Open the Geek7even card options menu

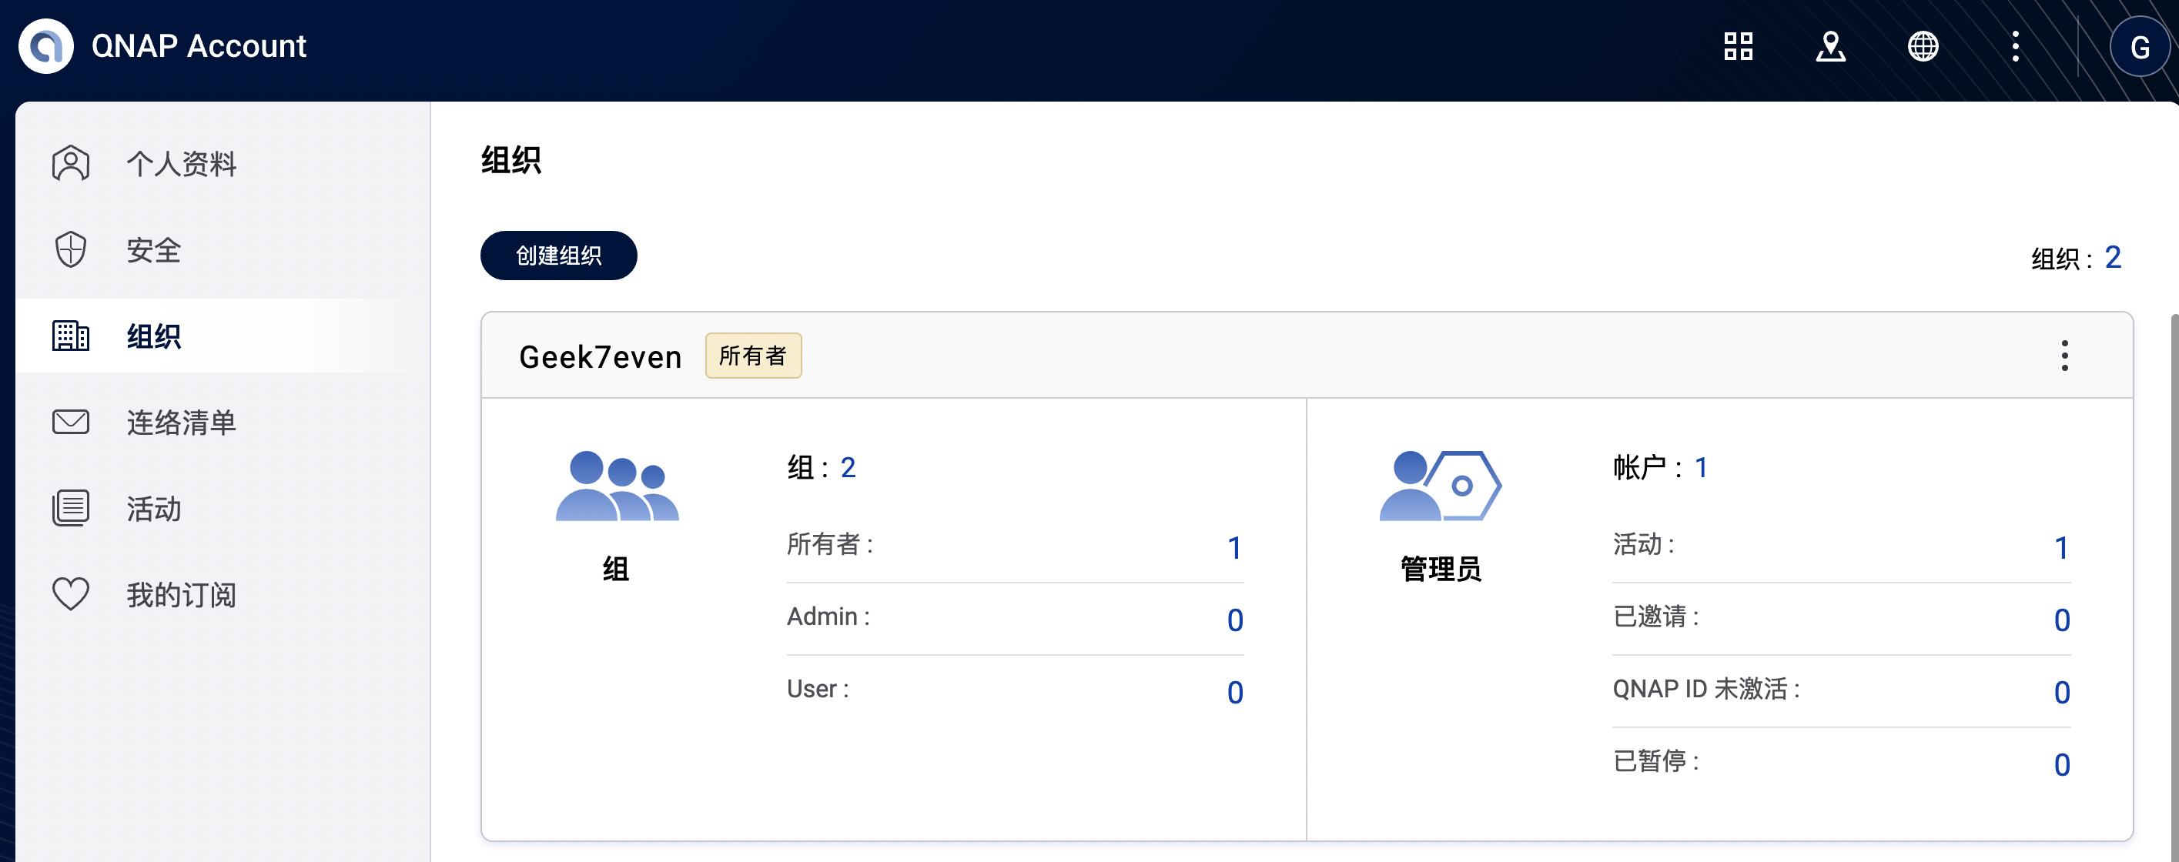pyautogui.click(x=2065, y=356)
